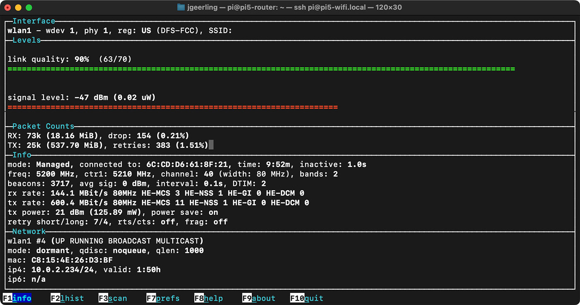
Task: Select the F1 info menu item
Action: (x=17, y=298)
